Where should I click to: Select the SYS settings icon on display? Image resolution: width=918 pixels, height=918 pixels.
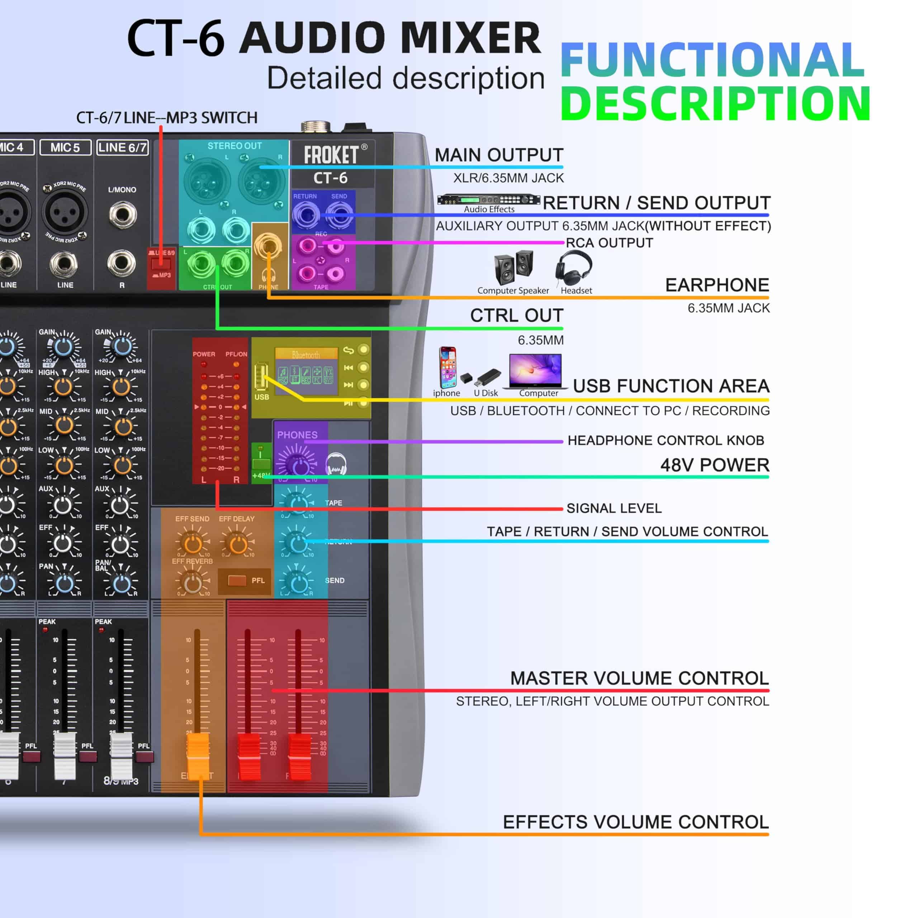328,375
